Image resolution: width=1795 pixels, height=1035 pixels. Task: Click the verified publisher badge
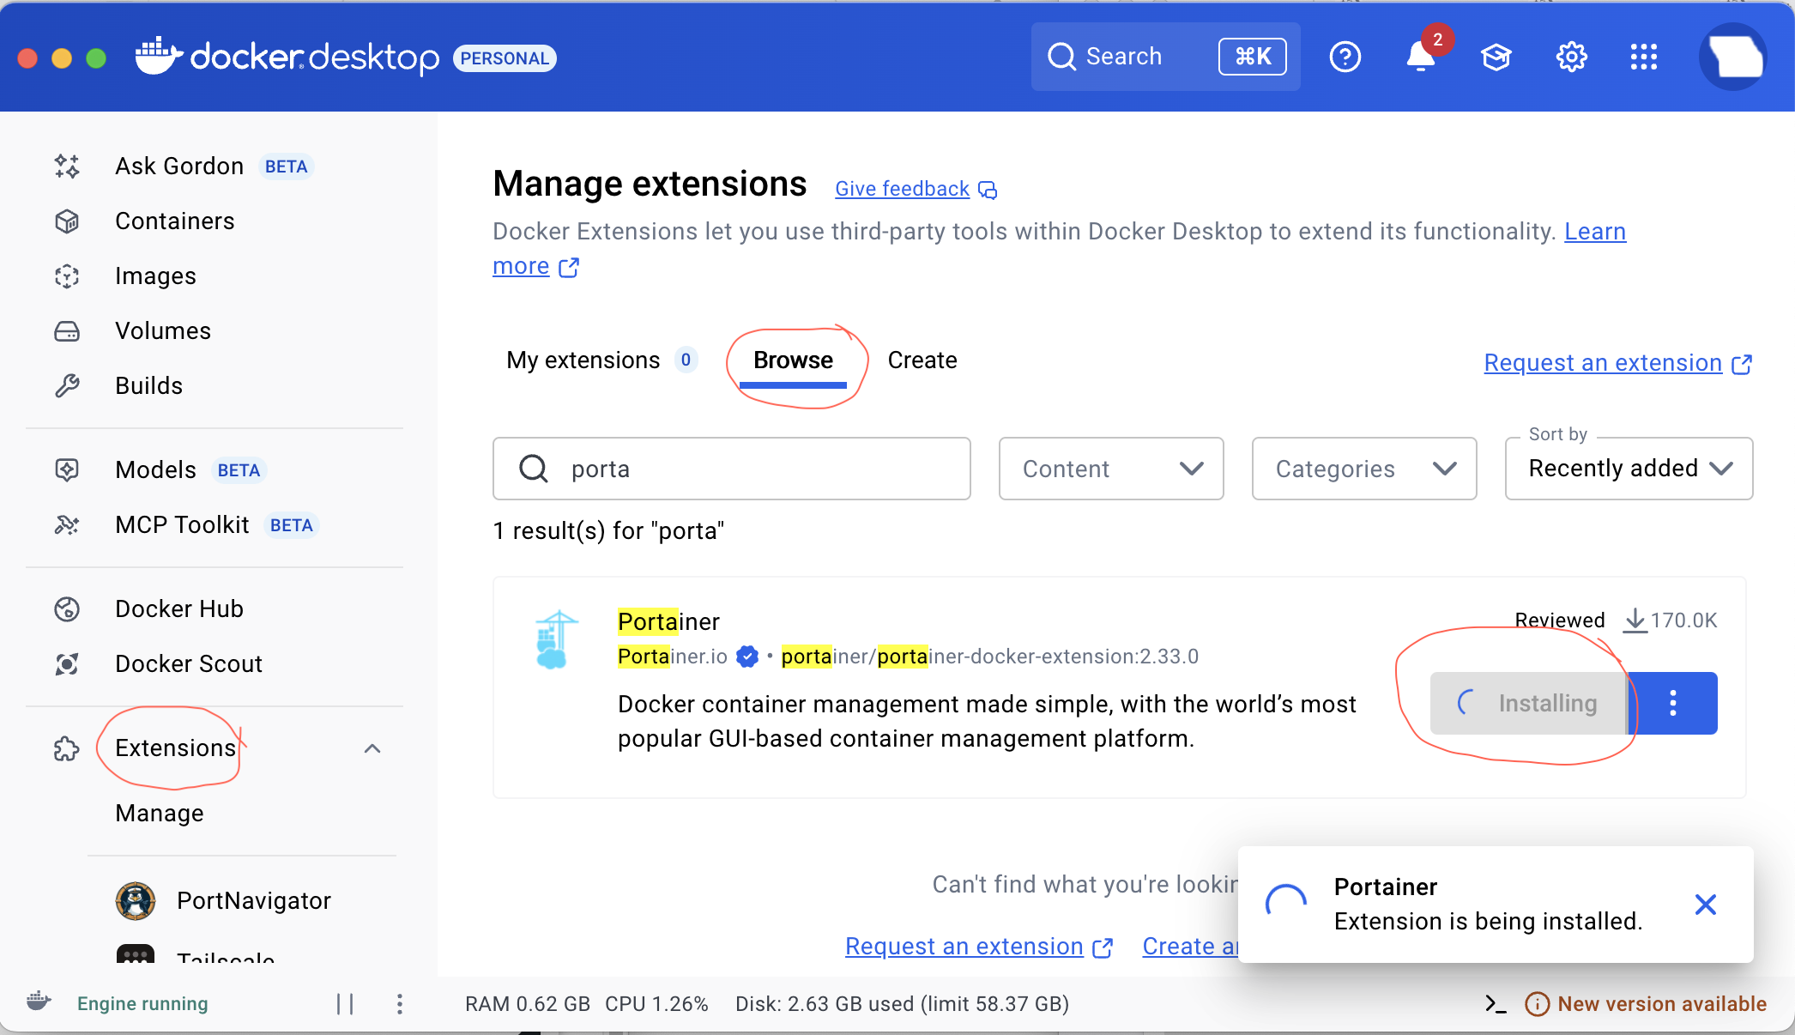pyautogui.click(x=747, y=657)
